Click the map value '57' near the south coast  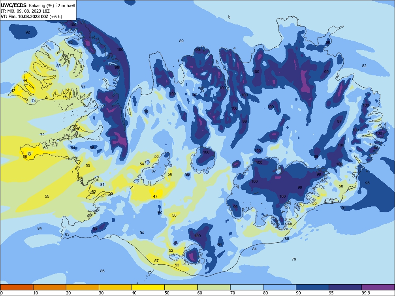tap(156, 261)
